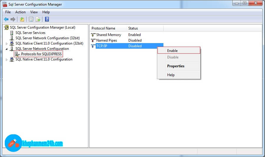Open the View menu
This screenshot has width=265, height=157.
pyautogui.click(x=34, y=12)
